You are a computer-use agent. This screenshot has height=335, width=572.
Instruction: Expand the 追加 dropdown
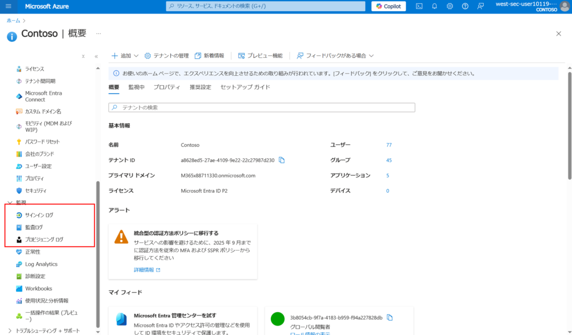(125, 56)
